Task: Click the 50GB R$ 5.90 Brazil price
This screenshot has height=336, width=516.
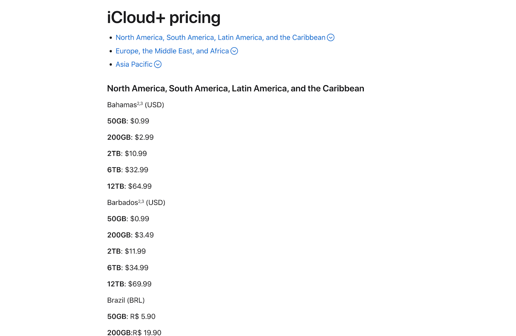Action: pos(131,316)
